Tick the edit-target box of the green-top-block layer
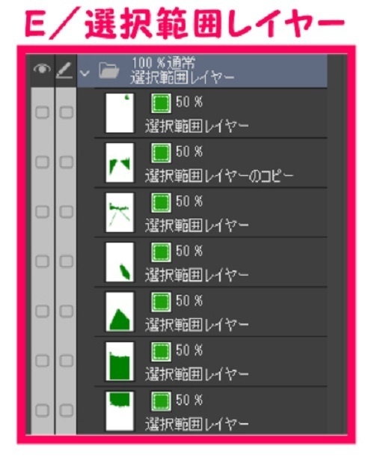This screenshot has height=459, width=374. pos(66,410)
